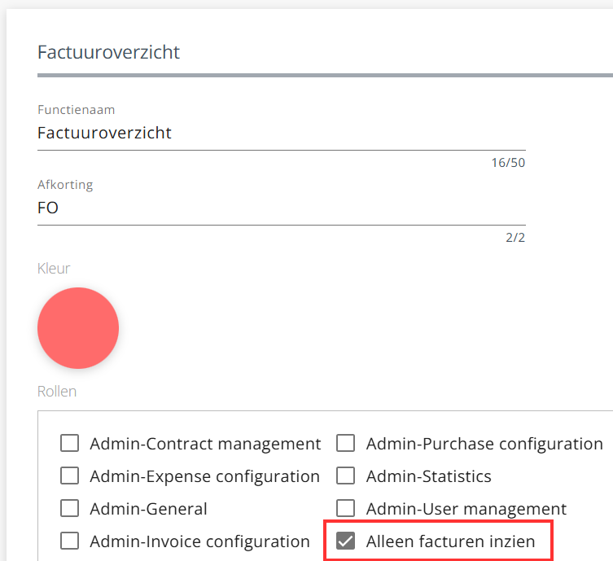Check the Admin-General role box

pyautogui.click(x=70, y=509)
